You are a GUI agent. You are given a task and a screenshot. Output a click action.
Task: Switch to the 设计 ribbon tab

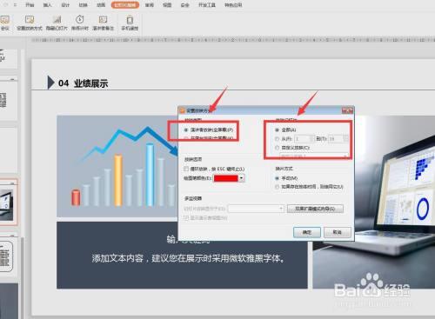coord(65,5)
